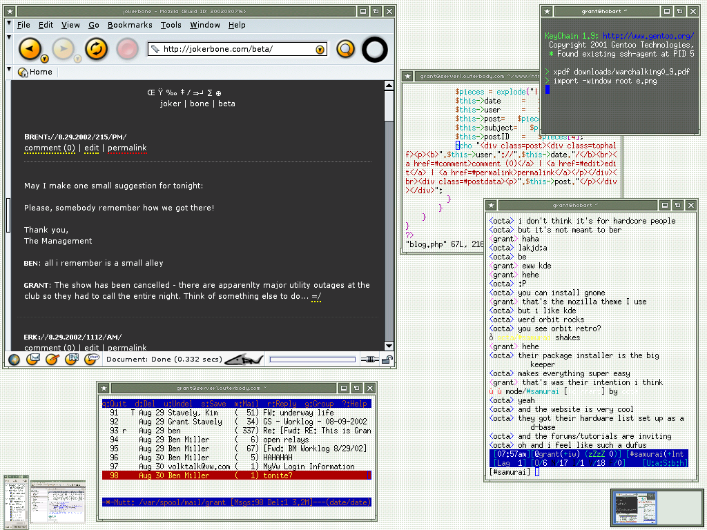Open the Tools menu
This screenshot has height=530, width=707.
click(x=171, y=26)
